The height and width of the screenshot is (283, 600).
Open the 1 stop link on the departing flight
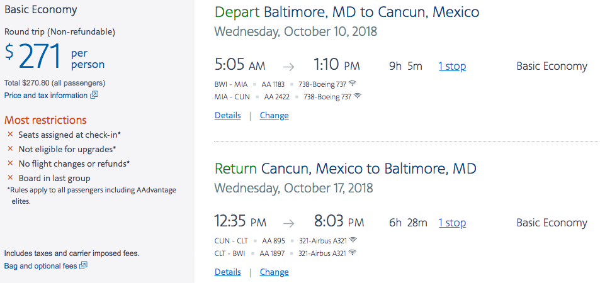click(452, 66)
